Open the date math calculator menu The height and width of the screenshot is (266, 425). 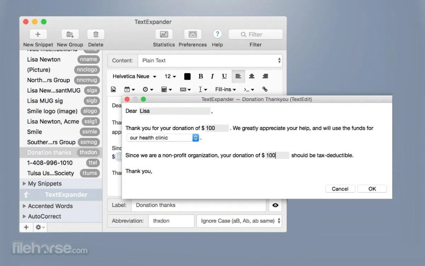(x=166, y=89)
